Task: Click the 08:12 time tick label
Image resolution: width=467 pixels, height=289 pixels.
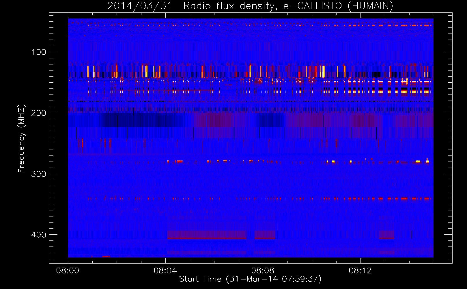Action: [x=360, y=271]
